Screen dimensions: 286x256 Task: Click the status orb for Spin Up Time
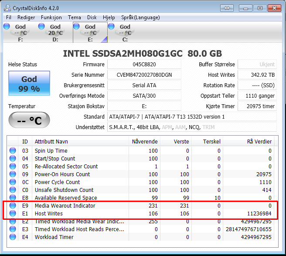coord(13,150)
